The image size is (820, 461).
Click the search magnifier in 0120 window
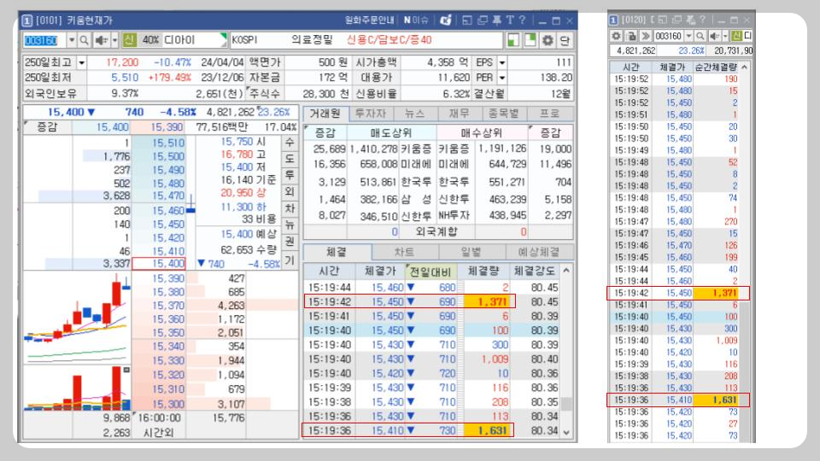tap(700, 36)
